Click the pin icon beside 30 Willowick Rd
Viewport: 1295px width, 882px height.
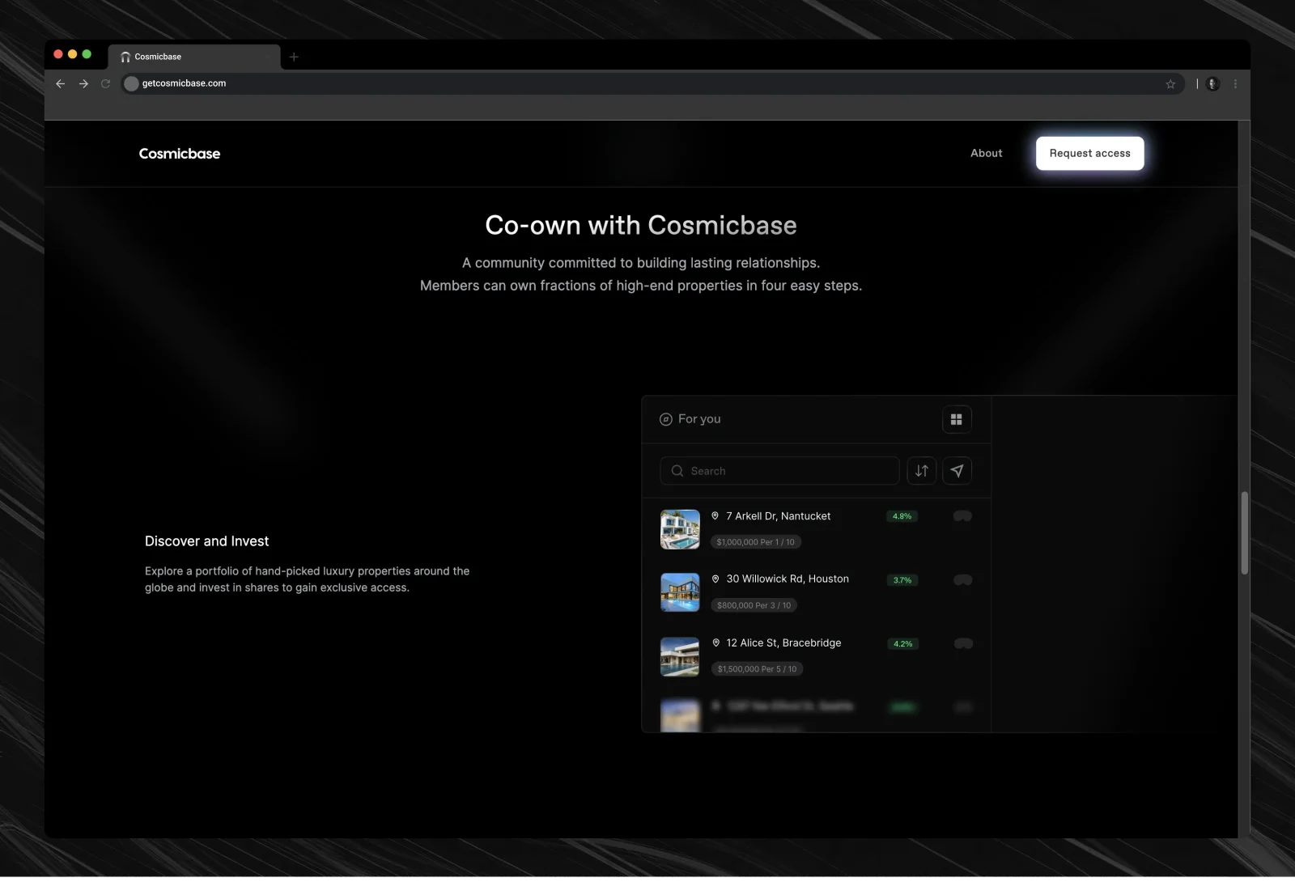click(x=715, y=579)
